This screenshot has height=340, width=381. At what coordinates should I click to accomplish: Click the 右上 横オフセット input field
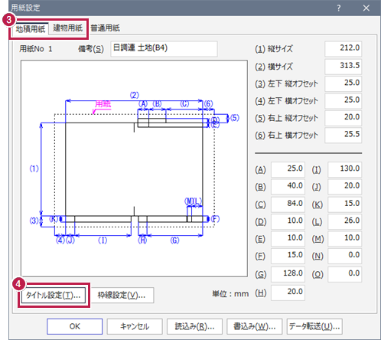(x=343, y=135)
